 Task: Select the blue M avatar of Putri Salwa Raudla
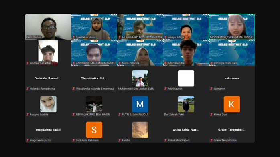(140, 104)
